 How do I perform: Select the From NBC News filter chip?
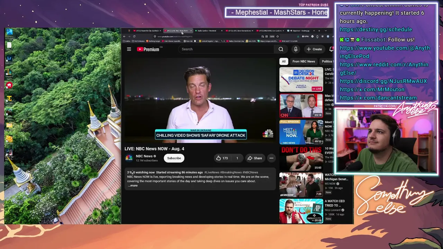304,62
